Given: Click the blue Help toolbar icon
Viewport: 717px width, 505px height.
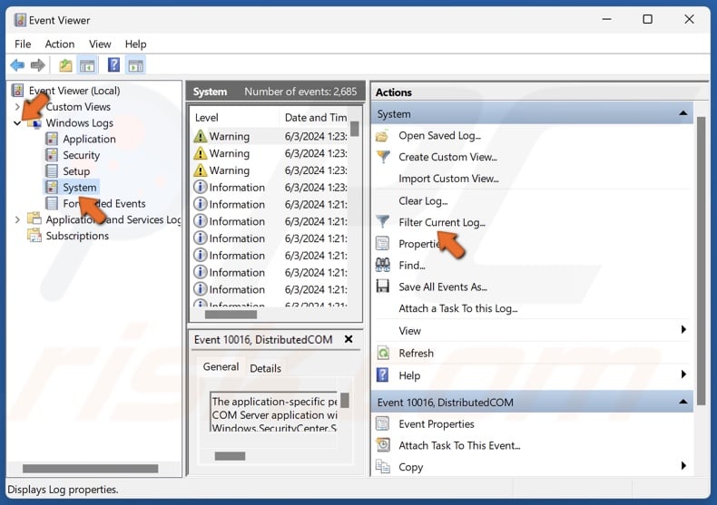Looking at the screenshot, I should pos(113,65).
